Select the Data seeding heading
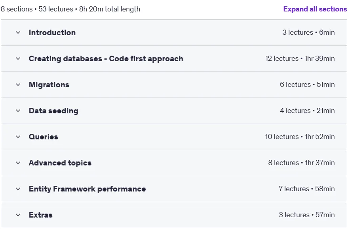Image resolution: width=348 pixels, height=229 pixels. click(x=53, y=111)
